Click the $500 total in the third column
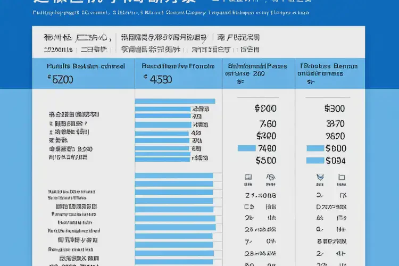 point(265,160)
